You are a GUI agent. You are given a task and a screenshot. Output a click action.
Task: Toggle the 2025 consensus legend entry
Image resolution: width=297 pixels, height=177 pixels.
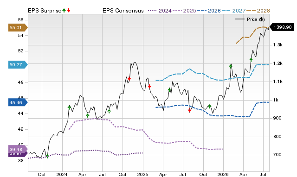tap(184, 11)
